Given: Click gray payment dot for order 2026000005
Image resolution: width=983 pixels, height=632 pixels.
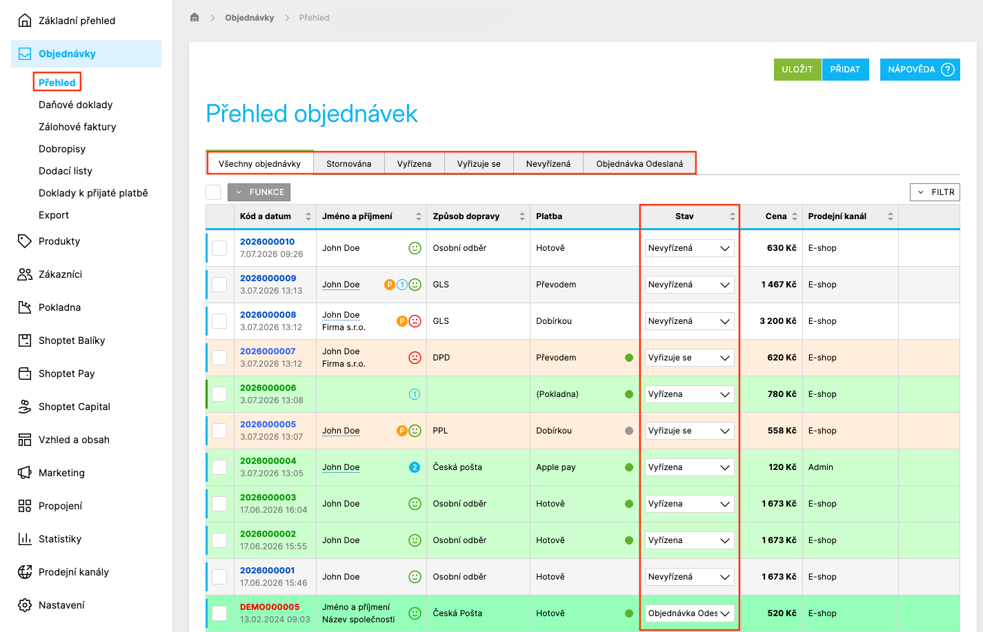Looking at the screenshot, I should (x=629, y=431).
